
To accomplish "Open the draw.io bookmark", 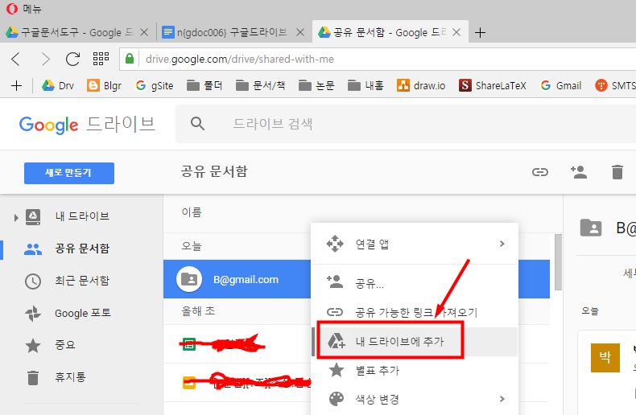I will point(421,85).
